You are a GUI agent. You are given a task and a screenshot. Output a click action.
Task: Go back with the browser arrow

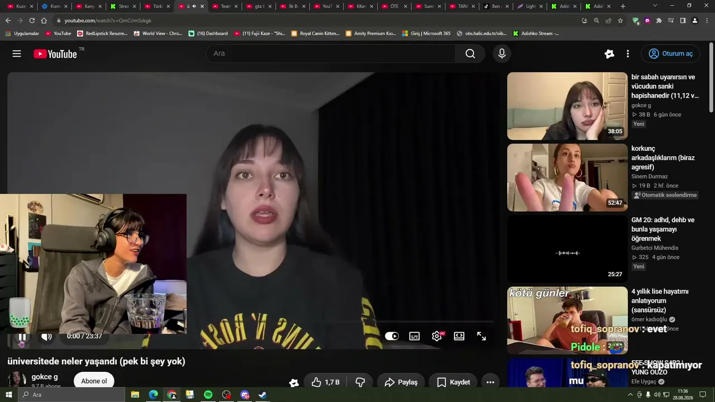pyautogui.click(x=8, y=21)
